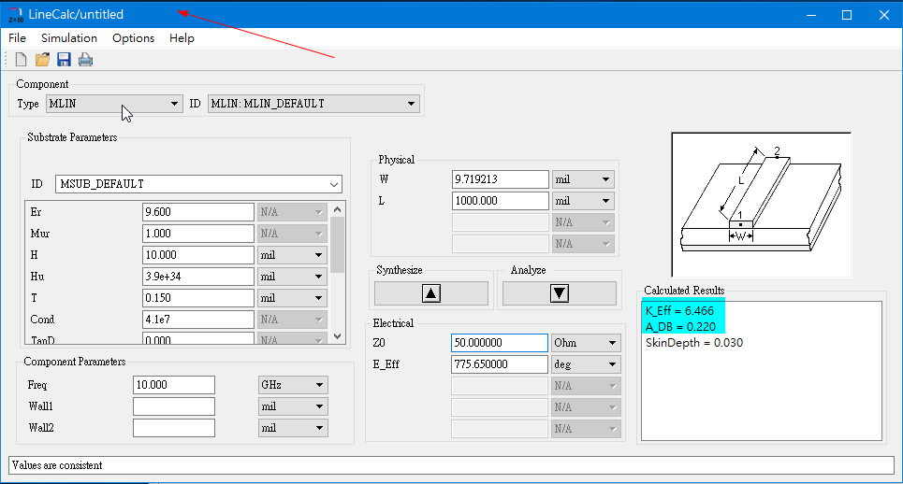Expand the MSUB_DEFAULT substrate ID combo box
The width and height of the screenshot is (903, 484).
click(x=198, y=184)
